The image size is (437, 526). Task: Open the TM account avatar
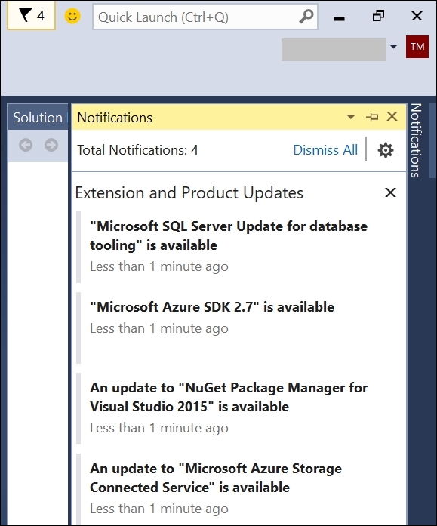pos(417,47)
